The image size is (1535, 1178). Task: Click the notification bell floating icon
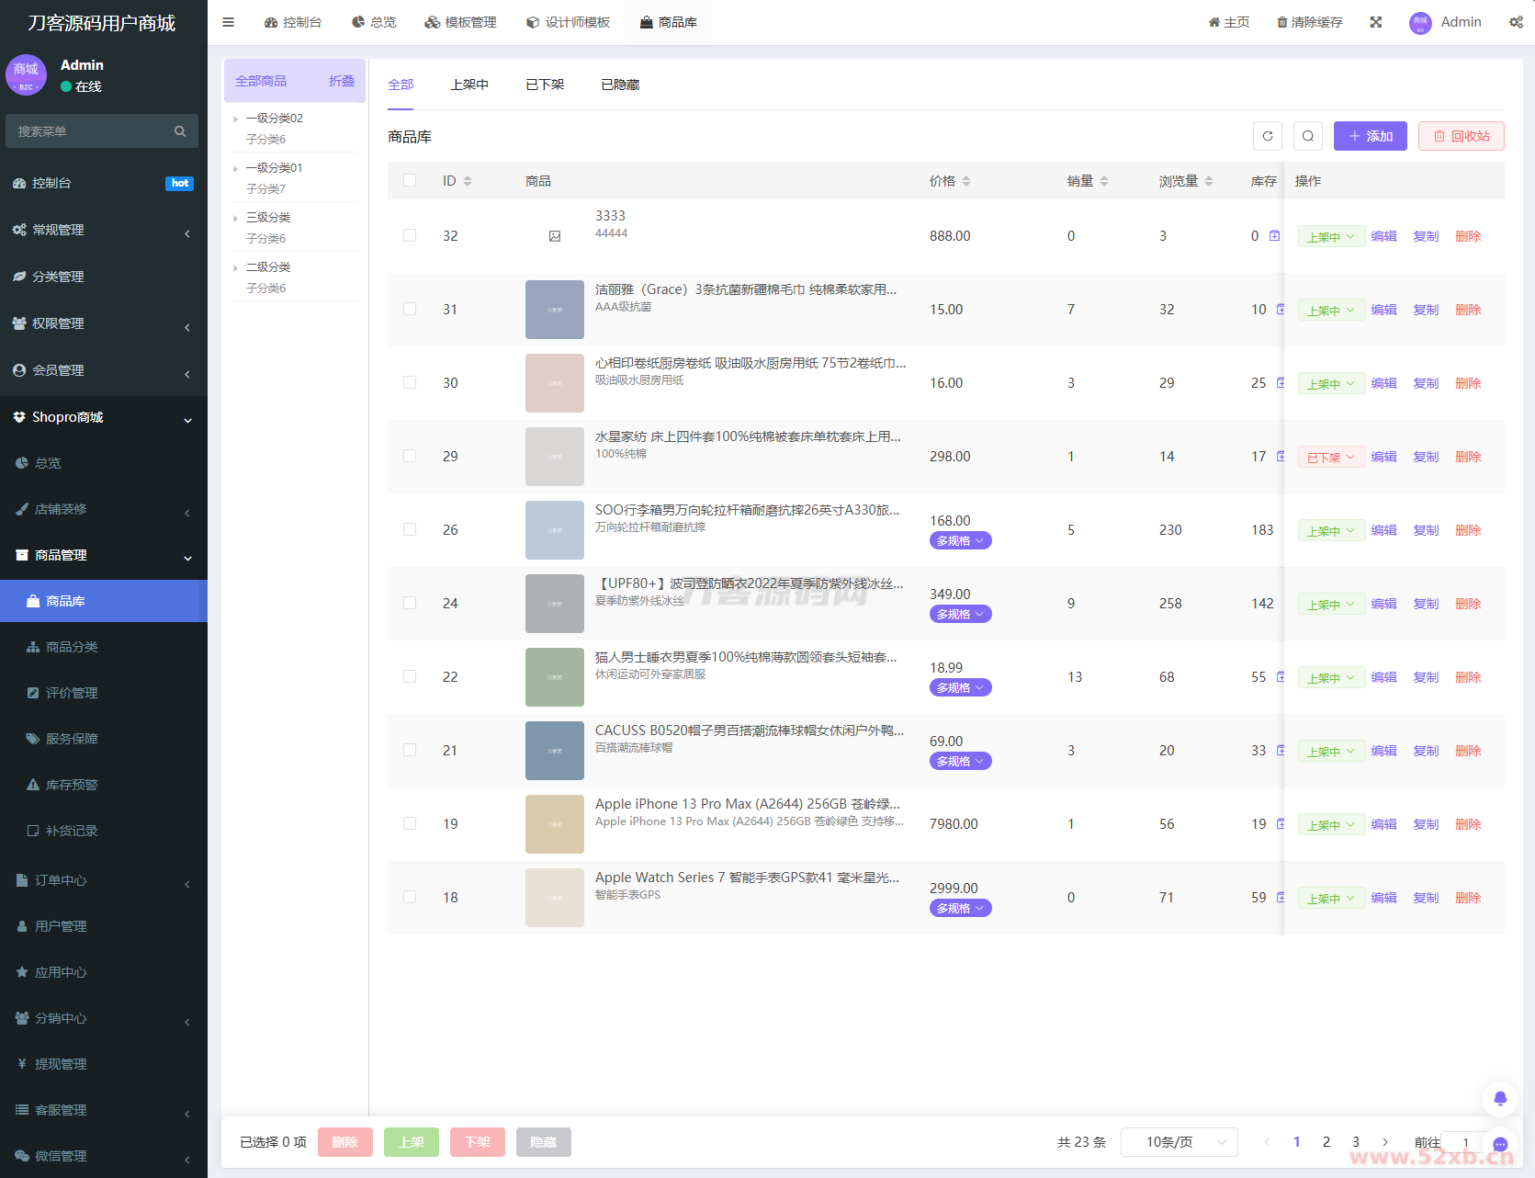pyautogui.click(x=1500, y=1098)
